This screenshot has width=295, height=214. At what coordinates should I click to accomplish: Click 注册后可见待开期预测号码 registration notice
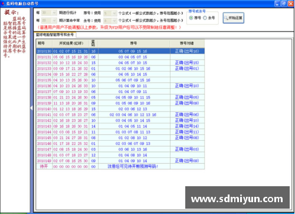coord(133,167)
